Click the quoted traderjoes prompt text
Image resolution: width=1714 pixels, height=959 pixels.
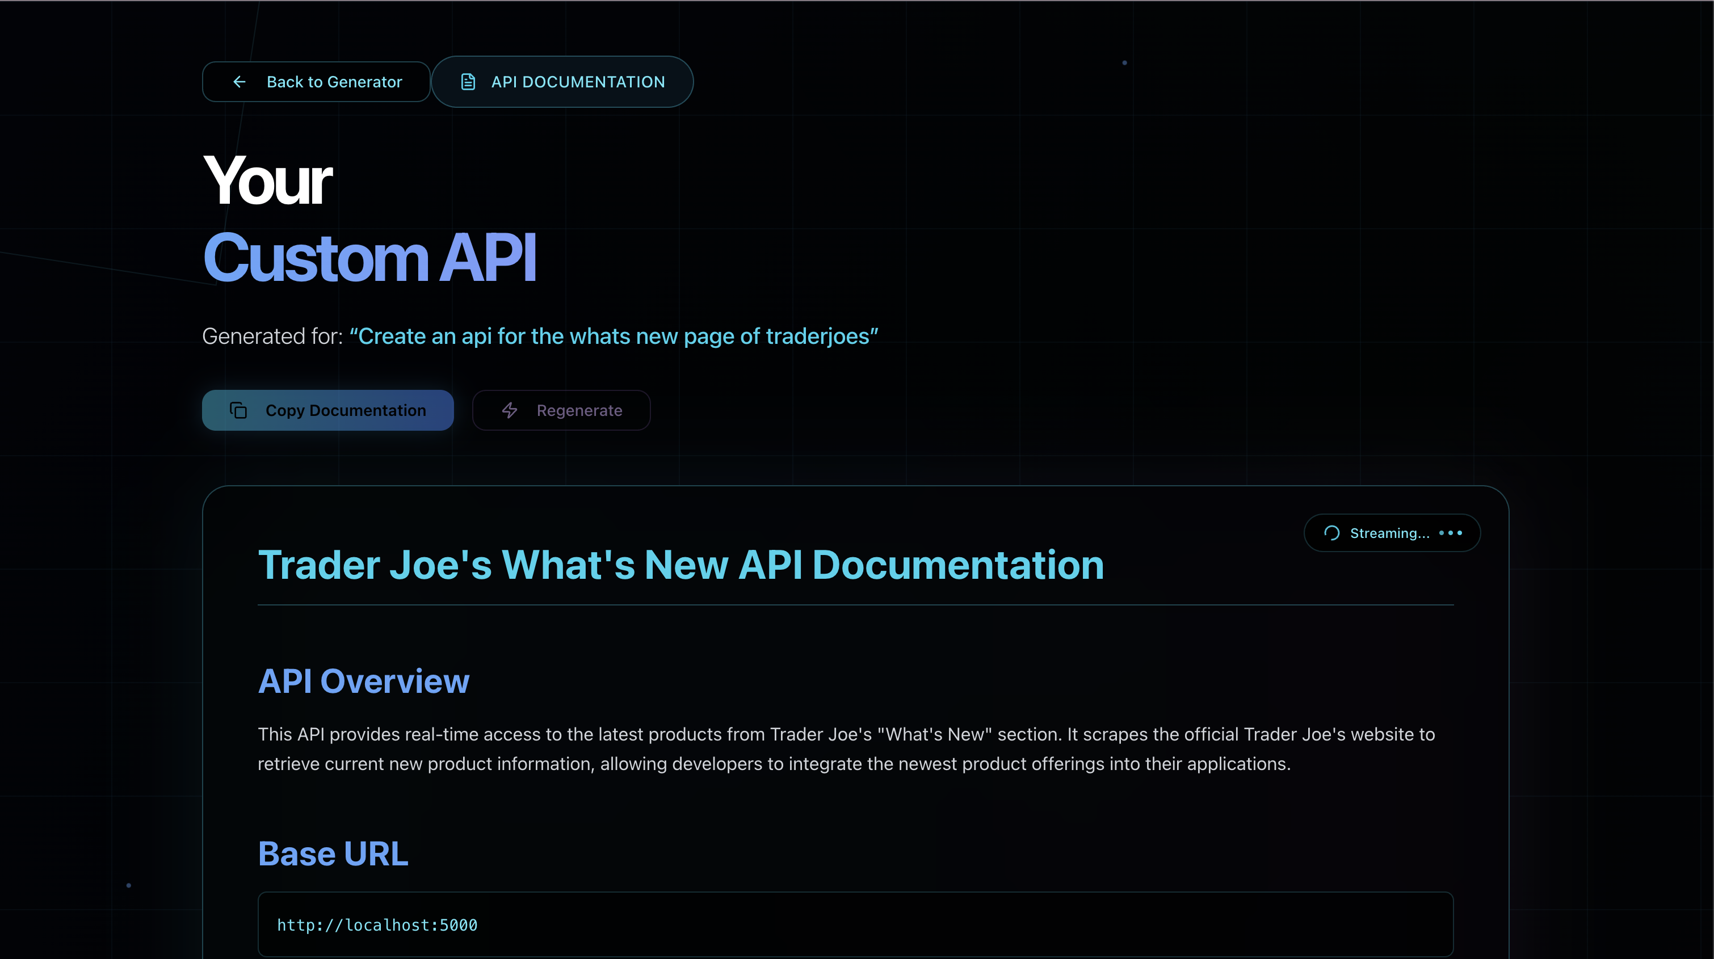point(614,337)
